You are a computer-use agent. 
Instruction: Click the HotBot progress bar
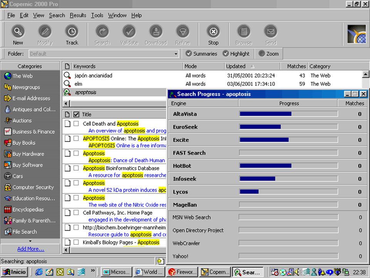tap(288, 166)
